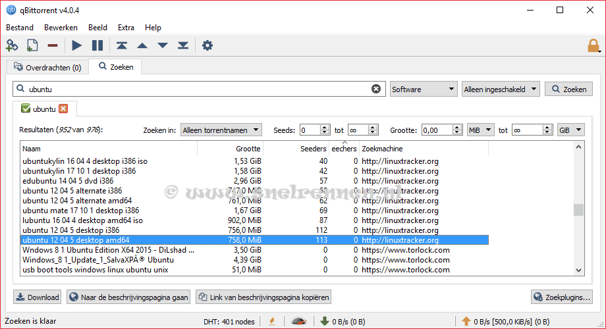Select lubuntu 16 04 4 desktop amd64 iso
Viewport: 606px width, 329px height.
coord(254,220)
